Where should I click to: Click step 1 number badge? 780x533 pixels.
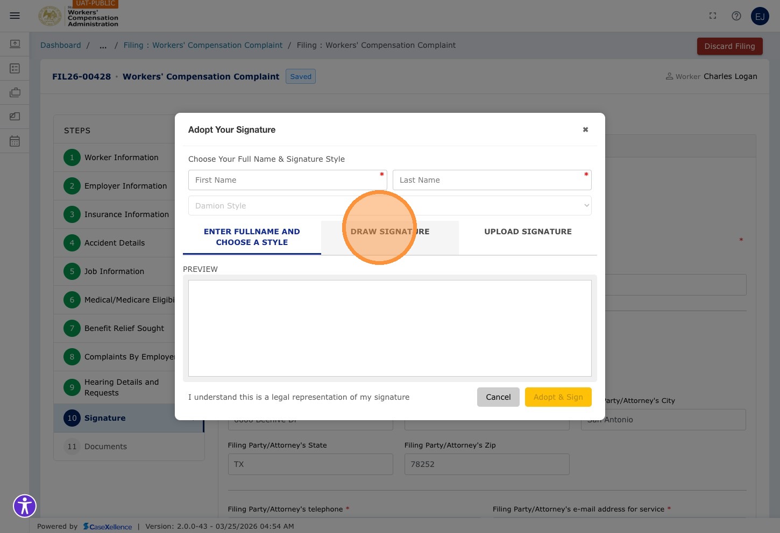click(x=72, y=157)
